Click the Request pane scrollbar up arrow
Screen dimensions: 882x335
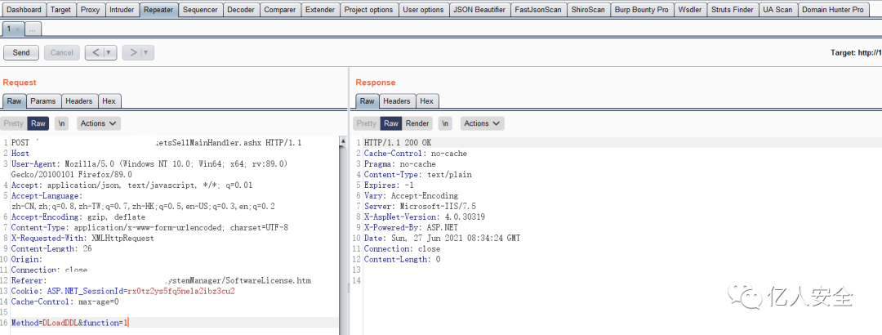click(342, 142)
